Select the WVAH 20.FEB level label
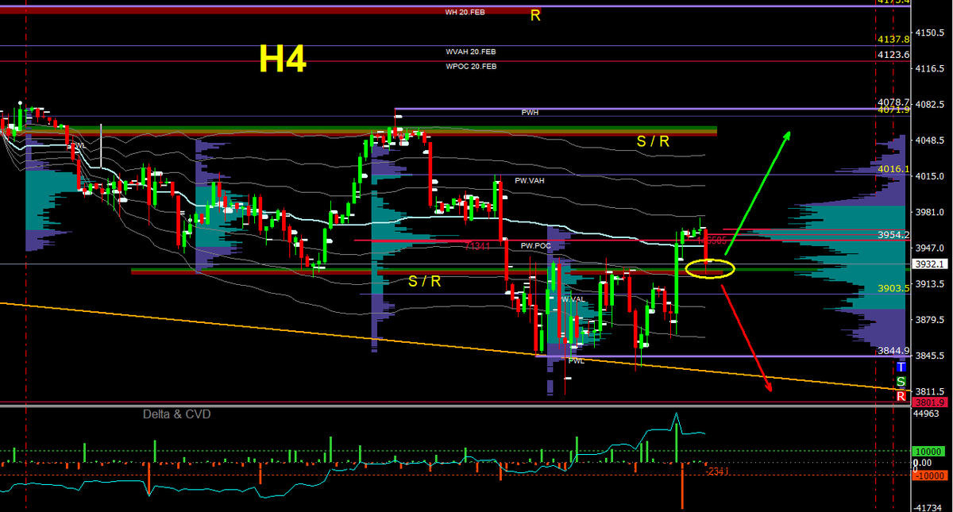Screen dimensions: 953x512 tap(471, 52)
